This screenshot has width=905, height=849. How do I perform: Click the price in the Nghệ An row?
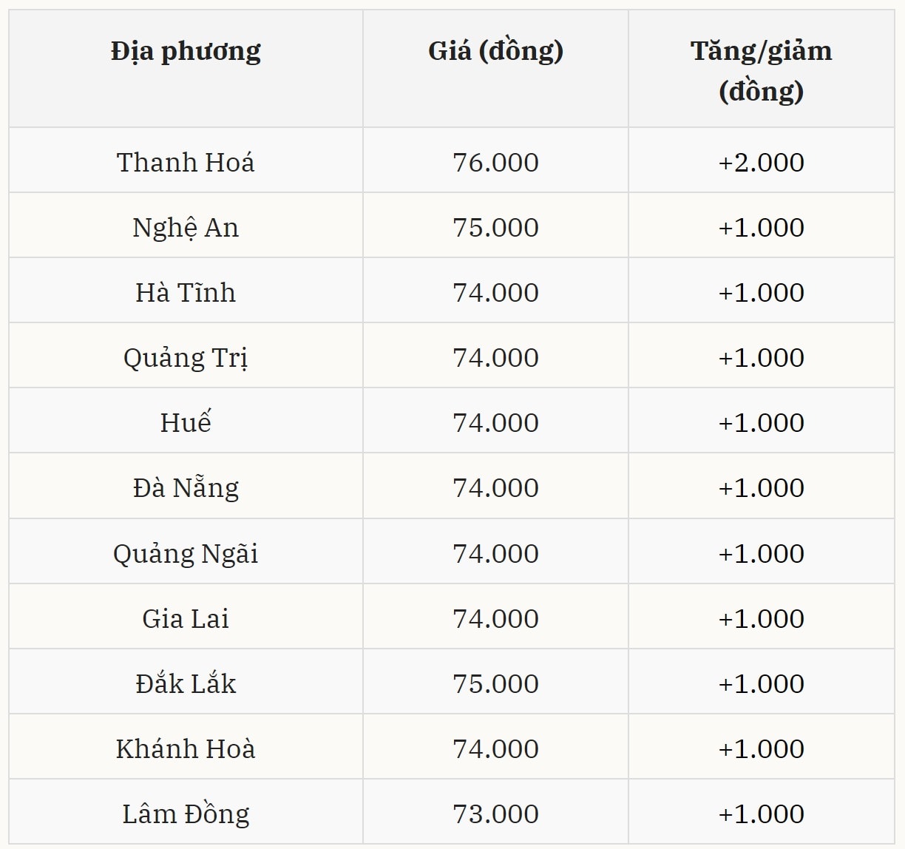coord(495,227)
